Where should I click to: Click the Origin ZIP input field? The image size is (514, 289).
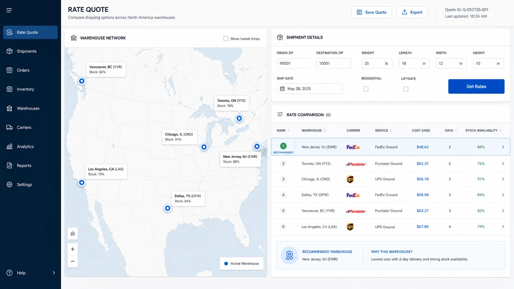click(x=293, y=63)
